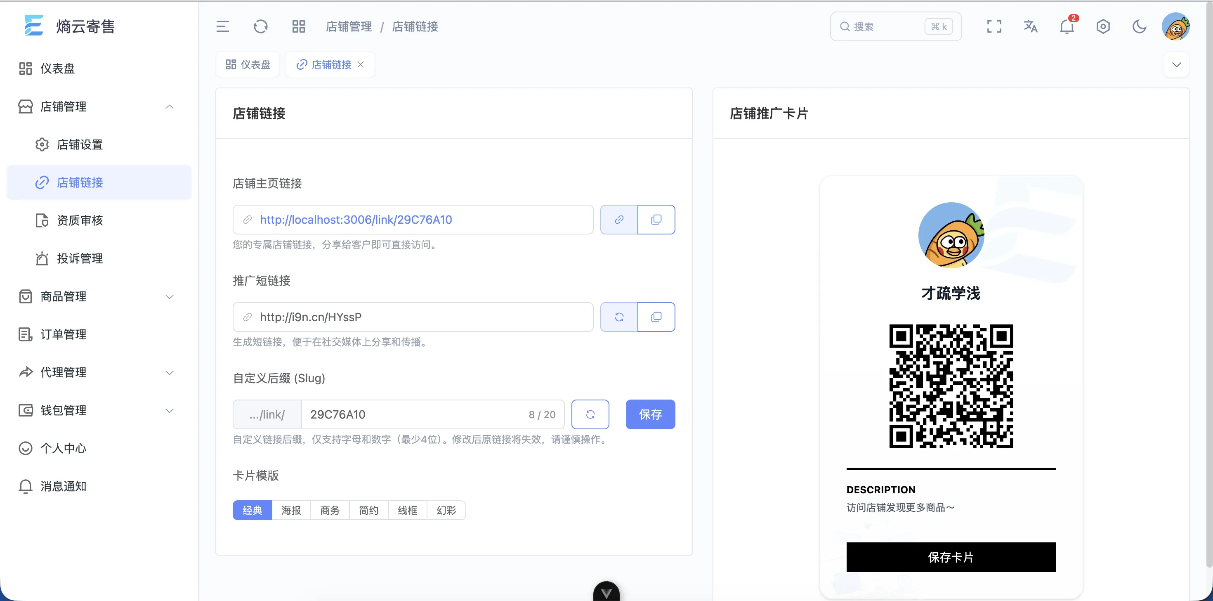Open the store homepage link icon
This screenshot has height=601, width=1213.
pos(619,219)
